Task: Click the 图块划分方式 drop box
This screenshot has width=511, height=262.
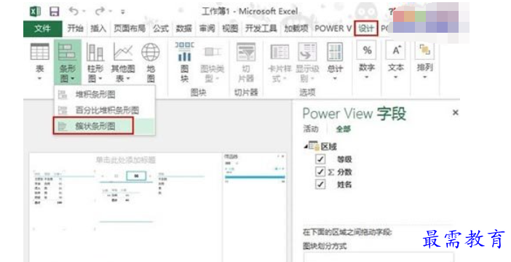Action: 378,257
